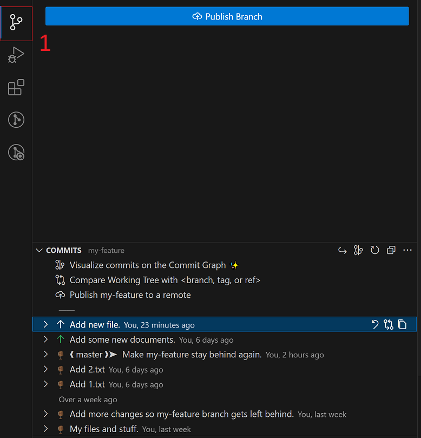The width and height of the screenshot is (421, 438).
Task: Refresh the Commits view
Action: [x=374, y=250]
